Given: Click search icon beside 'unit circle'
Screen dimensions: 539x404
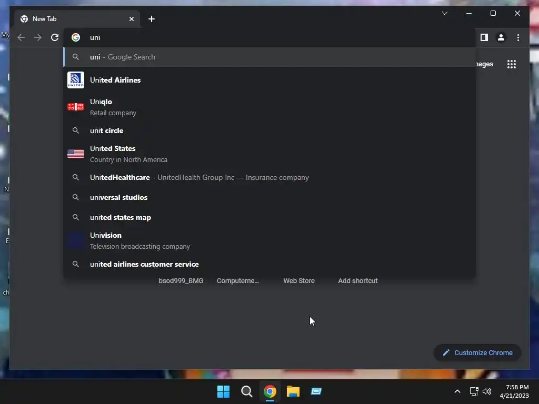Looking at the screenshot, I should click(76, 130).
